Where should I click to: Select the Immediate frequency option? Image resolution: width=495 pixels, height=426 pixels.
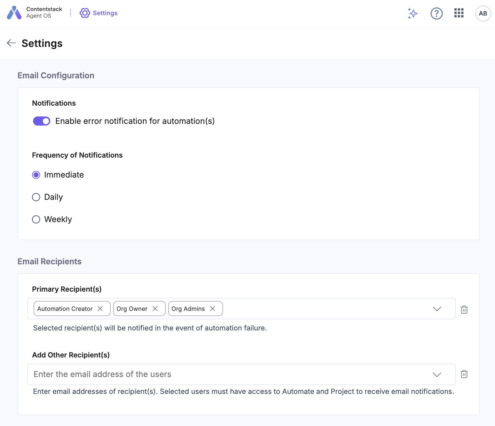click(36, 175)
